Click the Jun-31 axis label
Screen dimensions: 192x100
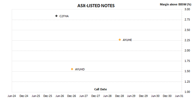tap(179, 96)
